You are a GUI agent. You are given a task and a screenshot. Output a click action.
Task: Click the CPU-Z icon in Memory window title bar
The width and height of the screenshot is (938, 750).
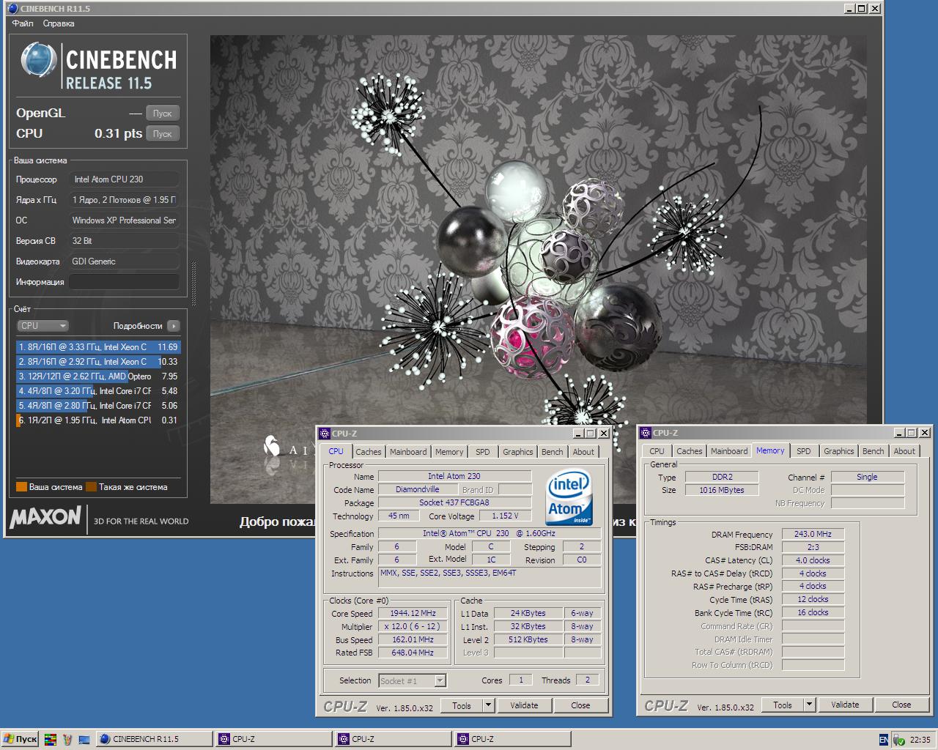click(646, 433)
